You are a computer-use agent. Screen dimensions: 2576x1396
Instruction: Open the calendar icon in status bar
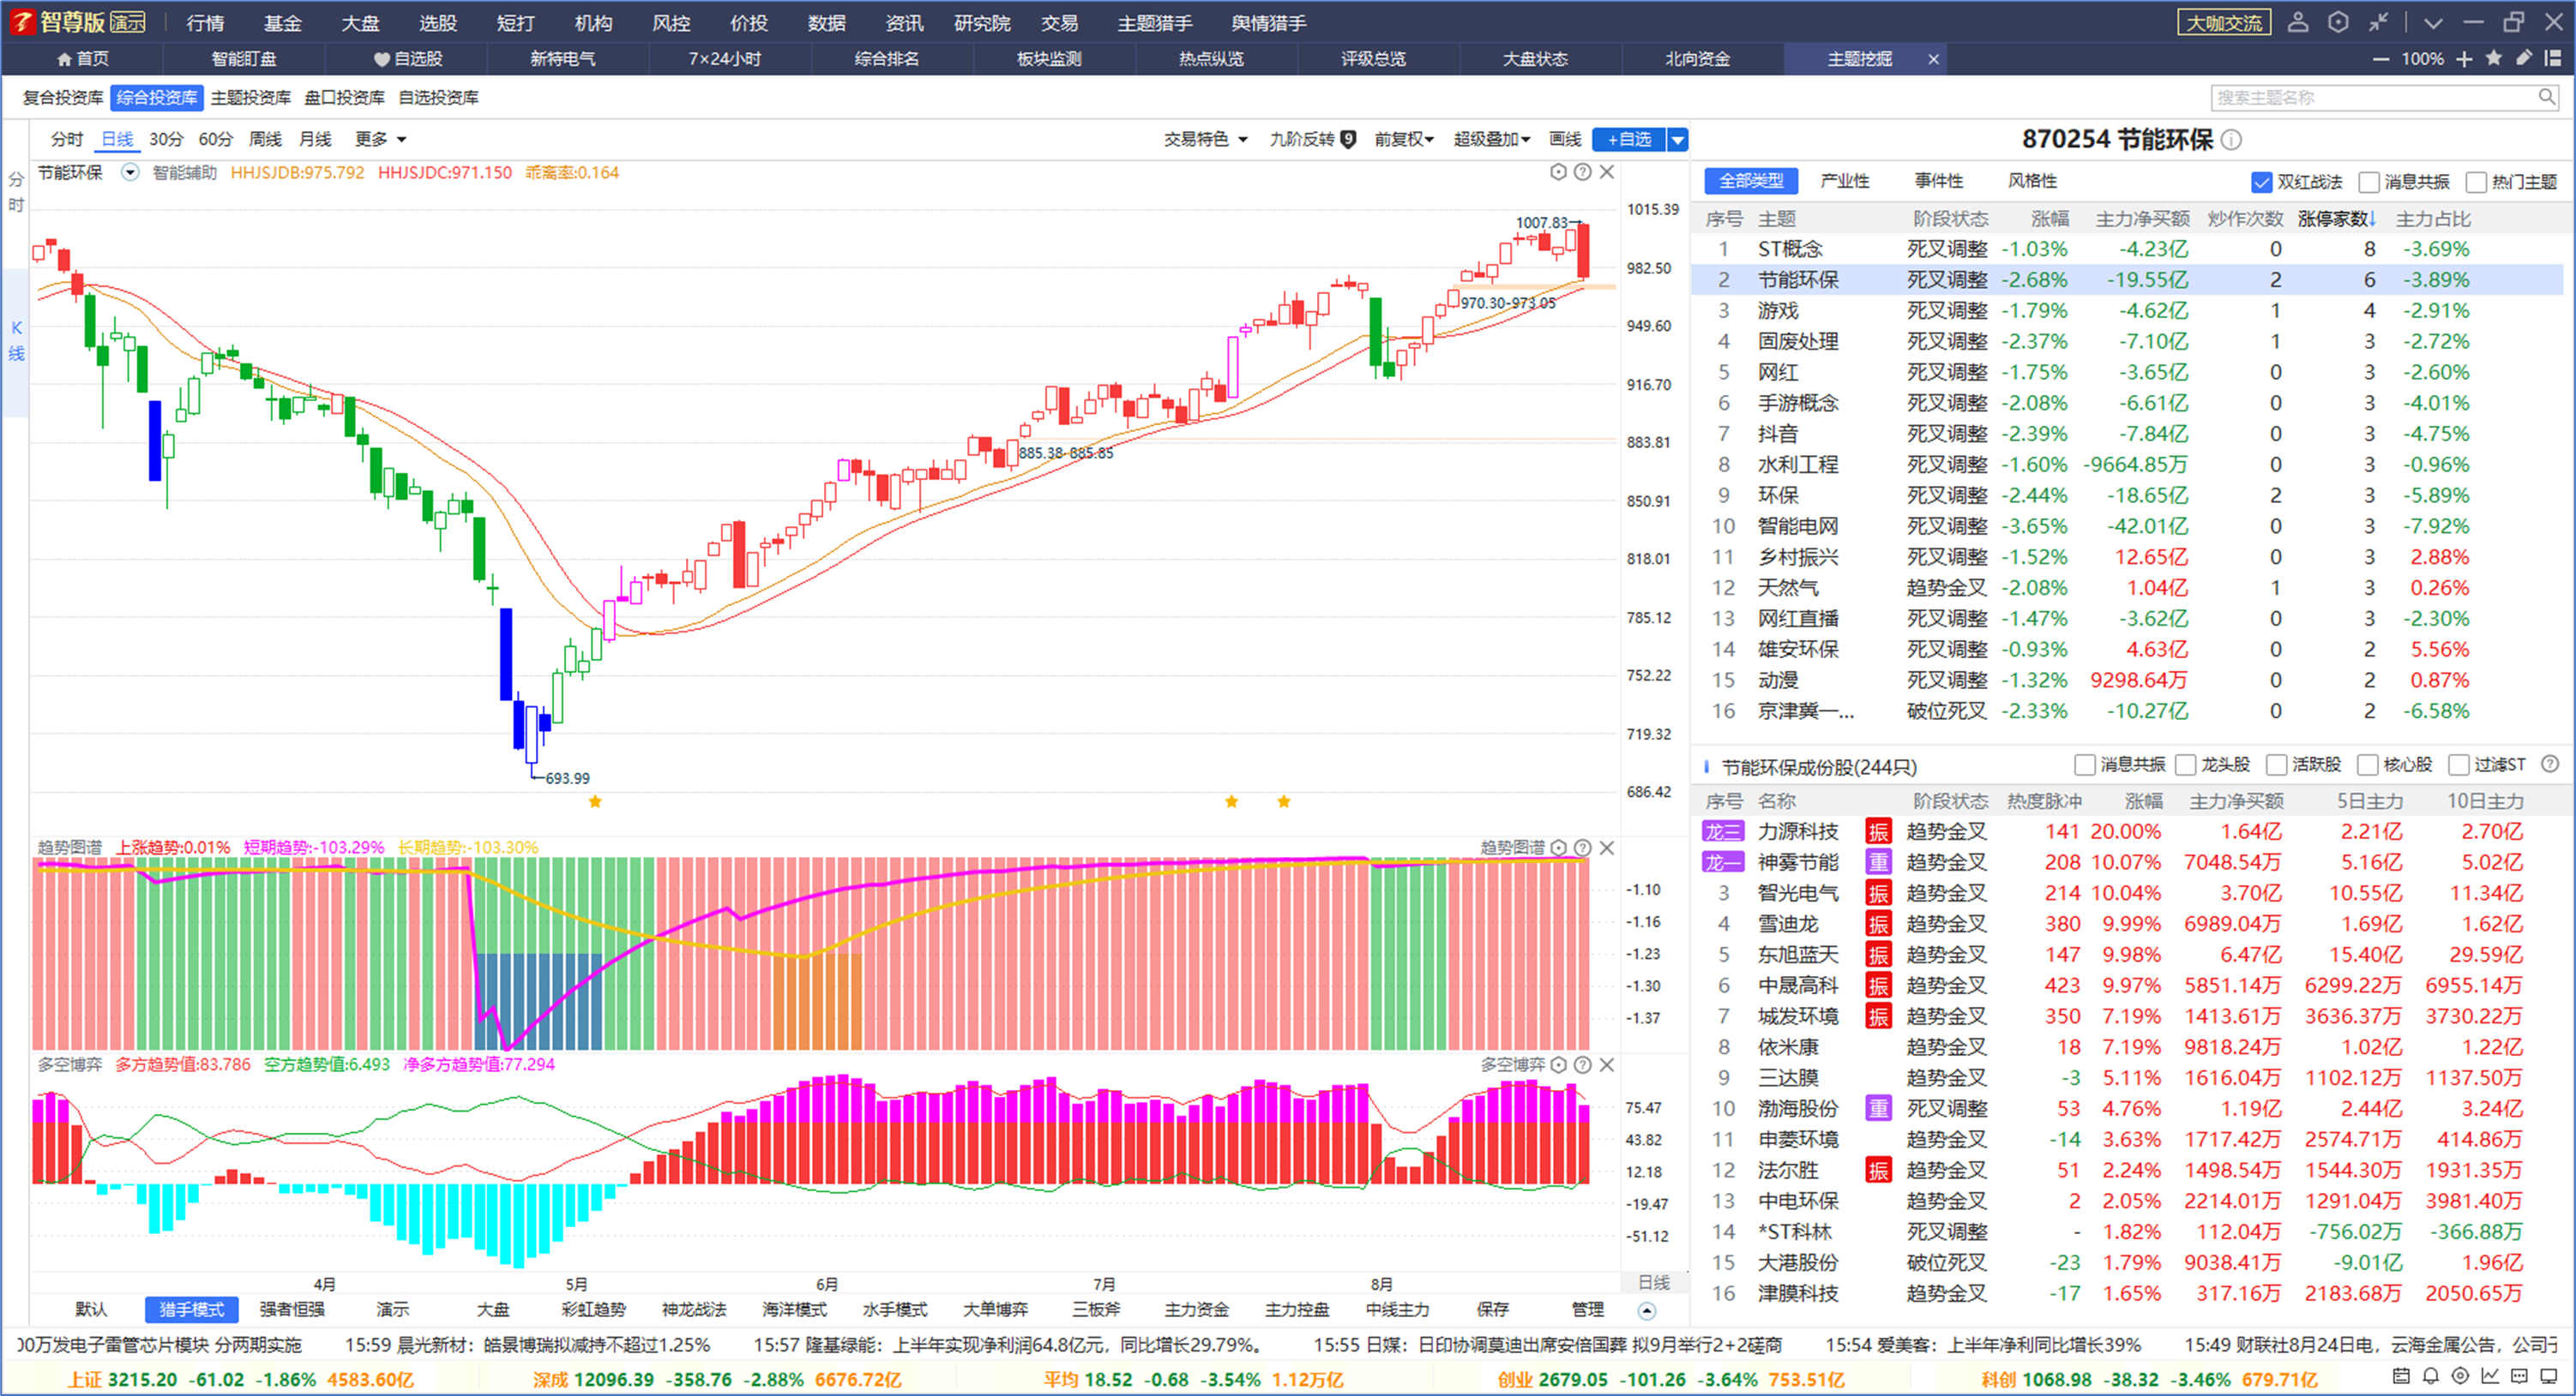[x=2401, y=1376]
